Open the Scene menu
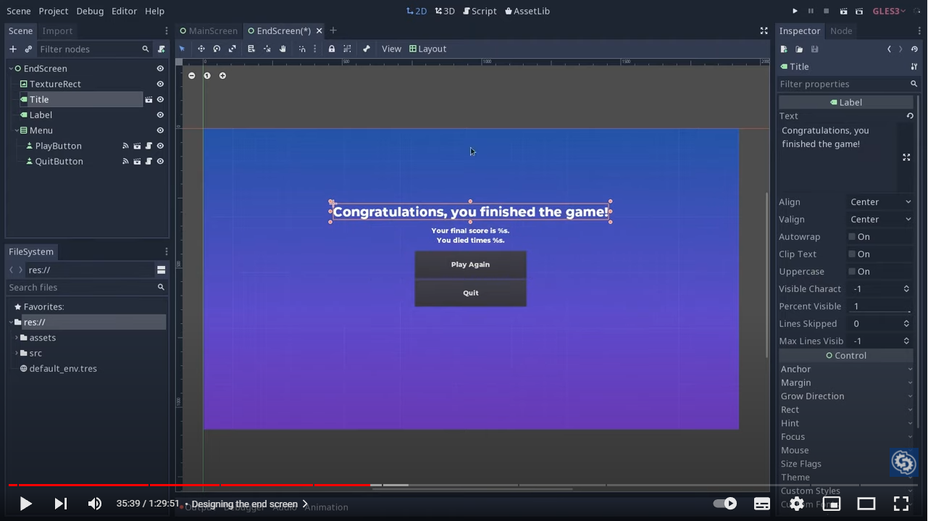The image size is (928, 521). click(x=19, y=11)
